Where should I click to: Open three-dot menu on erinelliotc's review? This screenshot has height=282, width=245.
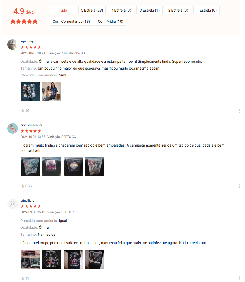[240, 278]
